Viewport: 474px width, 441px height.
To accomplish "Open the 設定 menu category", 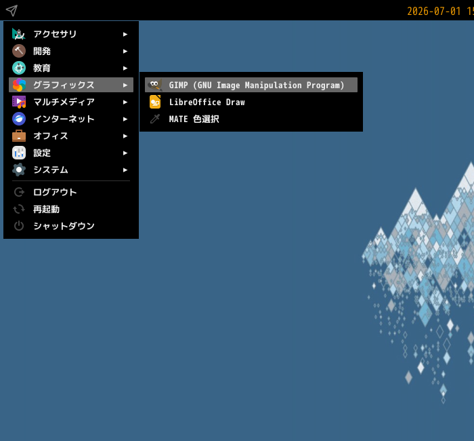I will click(71, 153).
